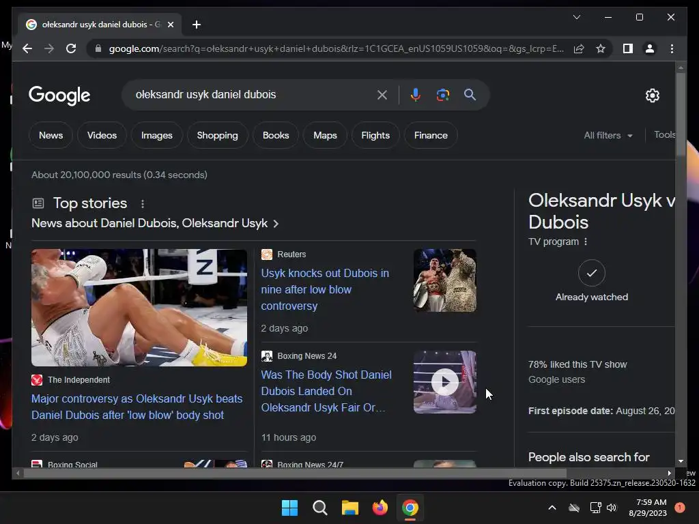Open the Reuters story thumbnail
Image resolution: width=699 pixels, height=524 pixels.
[445, 280]
